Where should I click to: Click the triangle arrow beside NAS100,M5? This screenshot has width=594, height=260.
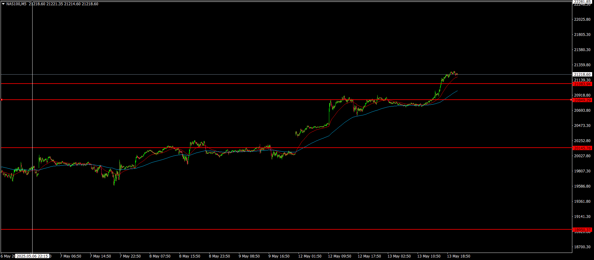(x=3, y=4)
